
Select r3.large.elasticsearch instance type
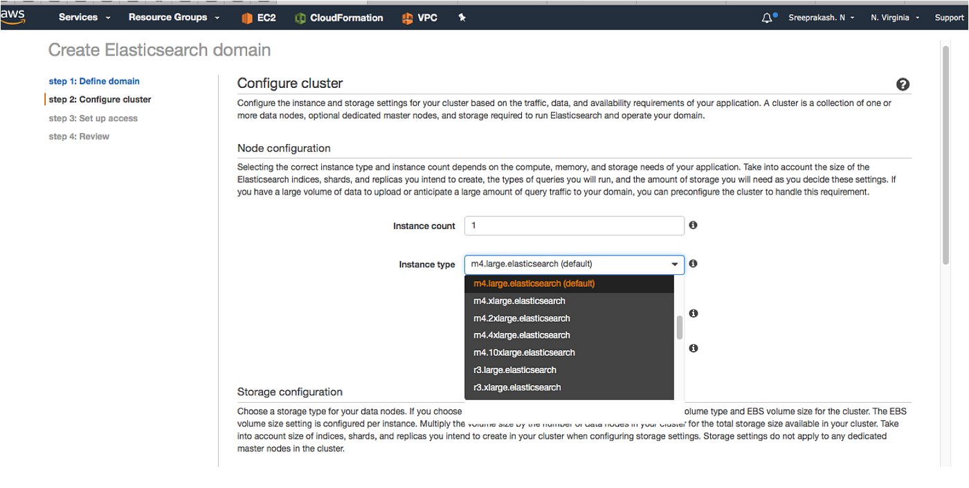pyautogui.click(x=514, y=370)
